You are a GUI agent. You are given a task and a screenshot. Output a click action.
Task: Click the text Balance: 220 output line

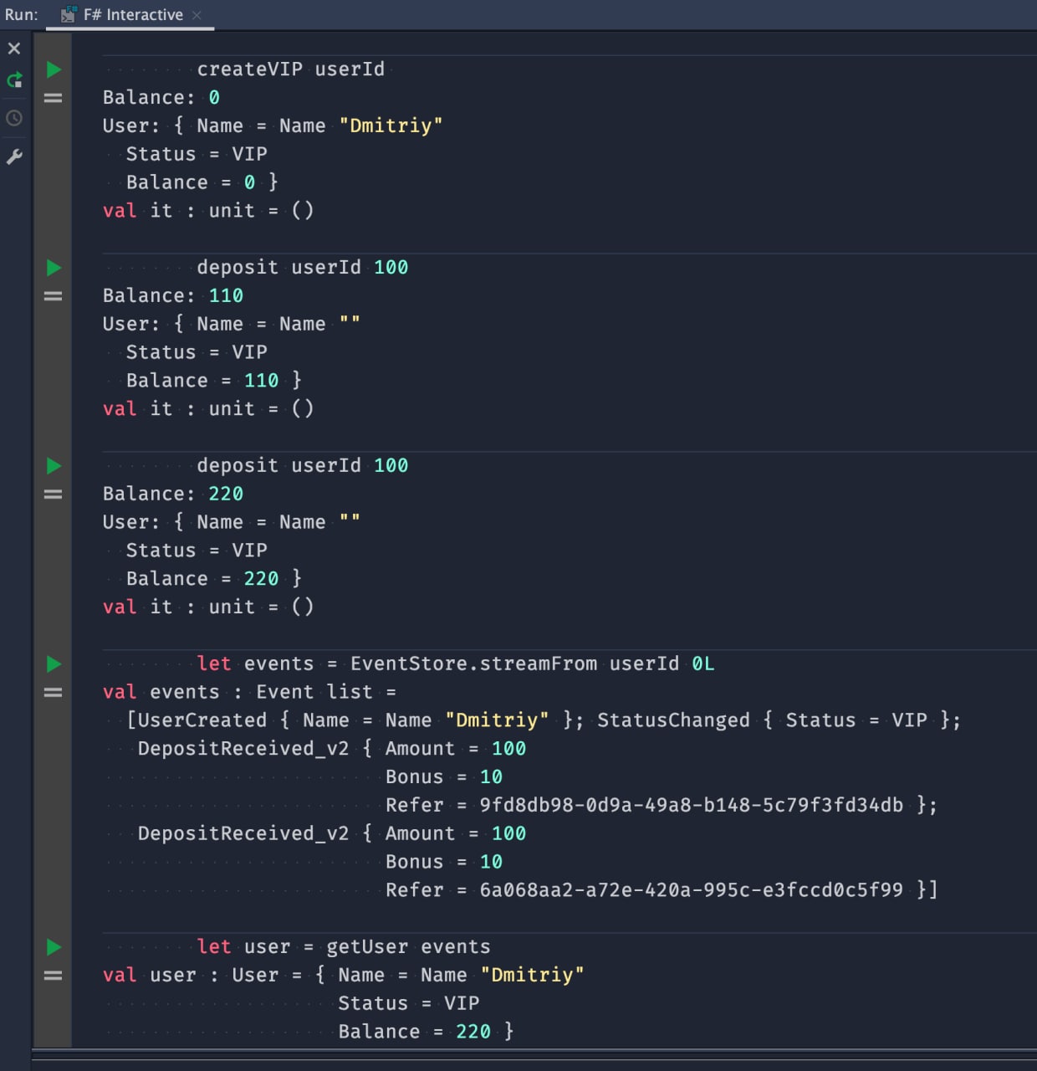pos(173,494)
